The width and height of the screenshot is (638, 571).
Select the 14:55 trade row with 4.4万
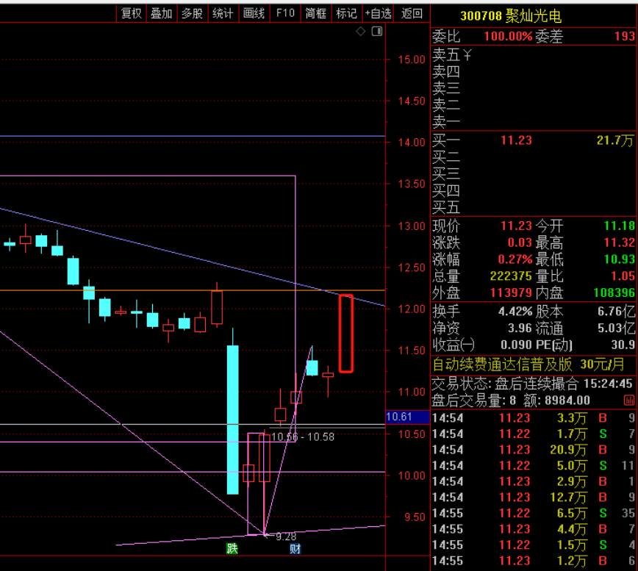[x=533, y=528]
